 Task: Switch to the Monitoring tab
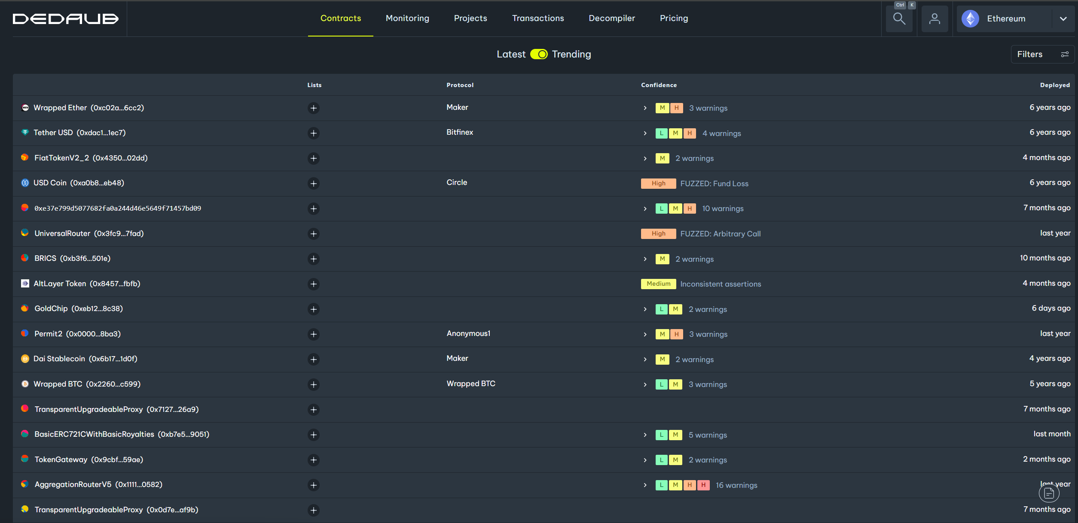407,18
